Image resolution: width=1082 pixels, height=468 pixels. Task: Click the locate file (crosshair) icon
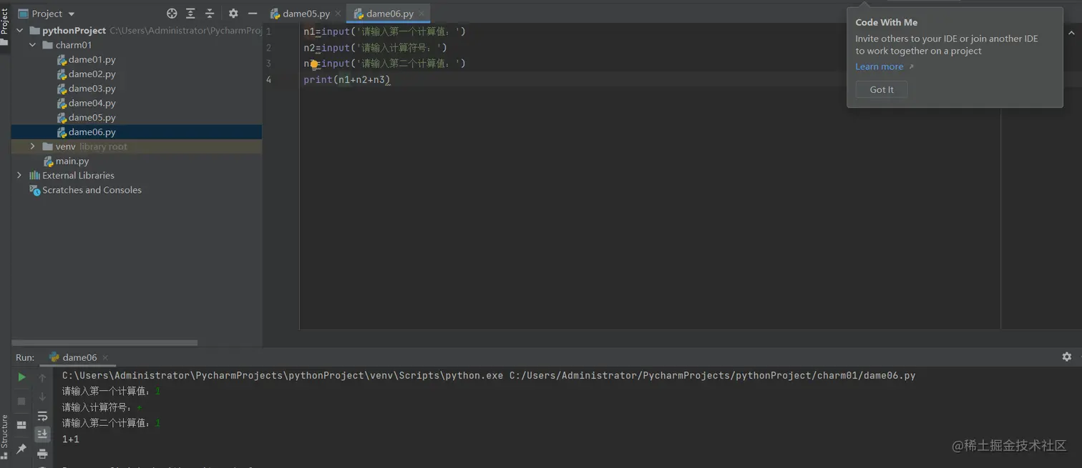coord(172,14)
